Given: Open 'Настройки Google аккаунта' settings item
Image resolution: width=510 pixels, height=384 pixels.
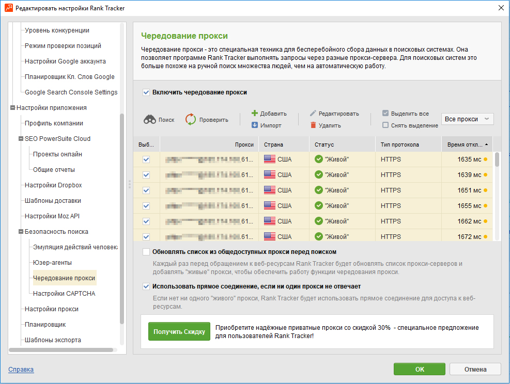Looking at the screenshot, I should (x=65, y=61).
